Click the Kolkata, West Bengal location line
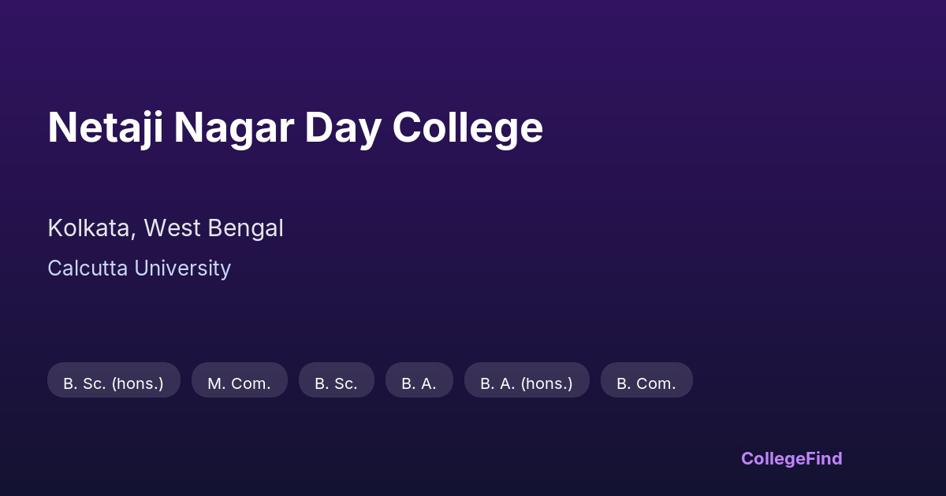This screenshot has width=946, height=496. [165, 228]
